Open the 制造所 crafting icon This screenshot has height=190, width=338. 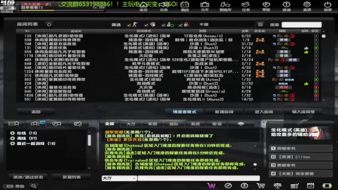[x=225, y=6]
